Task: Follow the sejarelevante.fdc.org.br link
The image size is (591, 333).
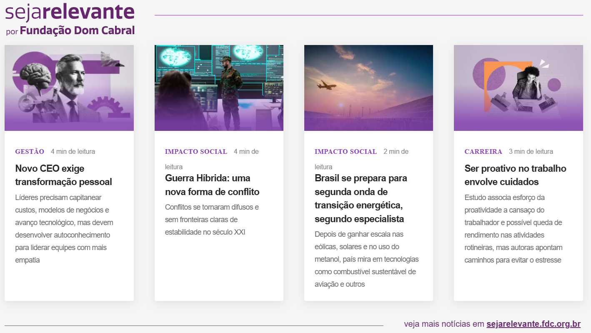Action: [x=533, y=324]
